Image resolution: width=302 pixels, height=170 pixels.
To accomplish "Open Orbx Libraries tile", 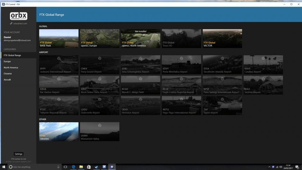I will click(x=59, y=132).
